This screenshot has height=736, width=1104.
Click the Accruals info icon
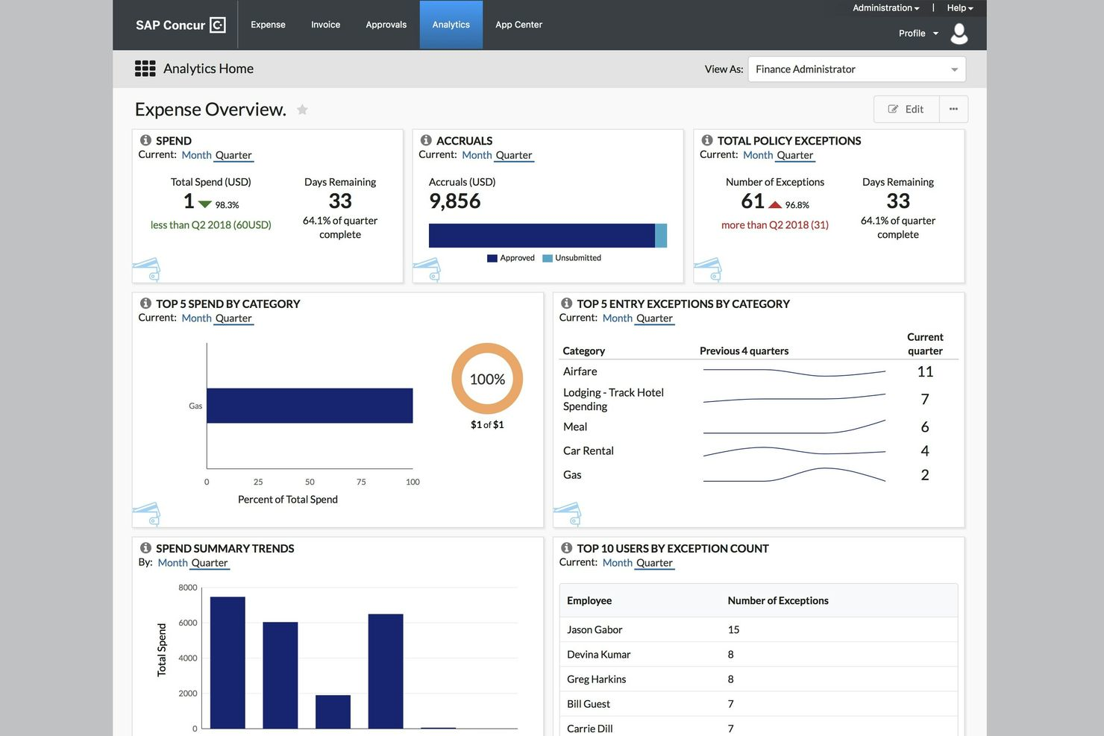pos(426,139)
